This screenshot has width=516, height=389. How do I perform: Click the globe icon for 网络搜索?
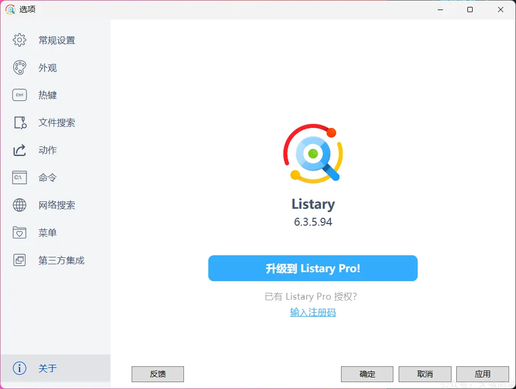pyautogui.click(x=20, y=205)
